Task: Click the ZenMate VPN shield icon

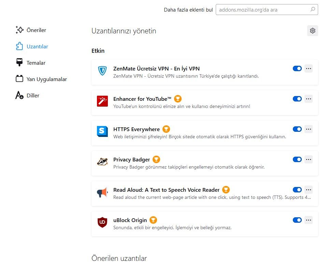Action: 102,71
